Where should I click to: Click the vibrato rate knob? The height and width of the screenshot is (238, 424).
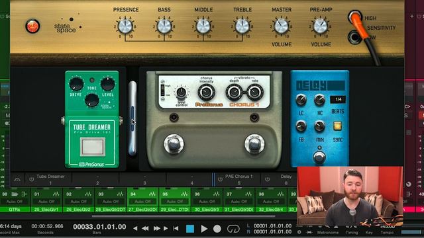[255, 93]
